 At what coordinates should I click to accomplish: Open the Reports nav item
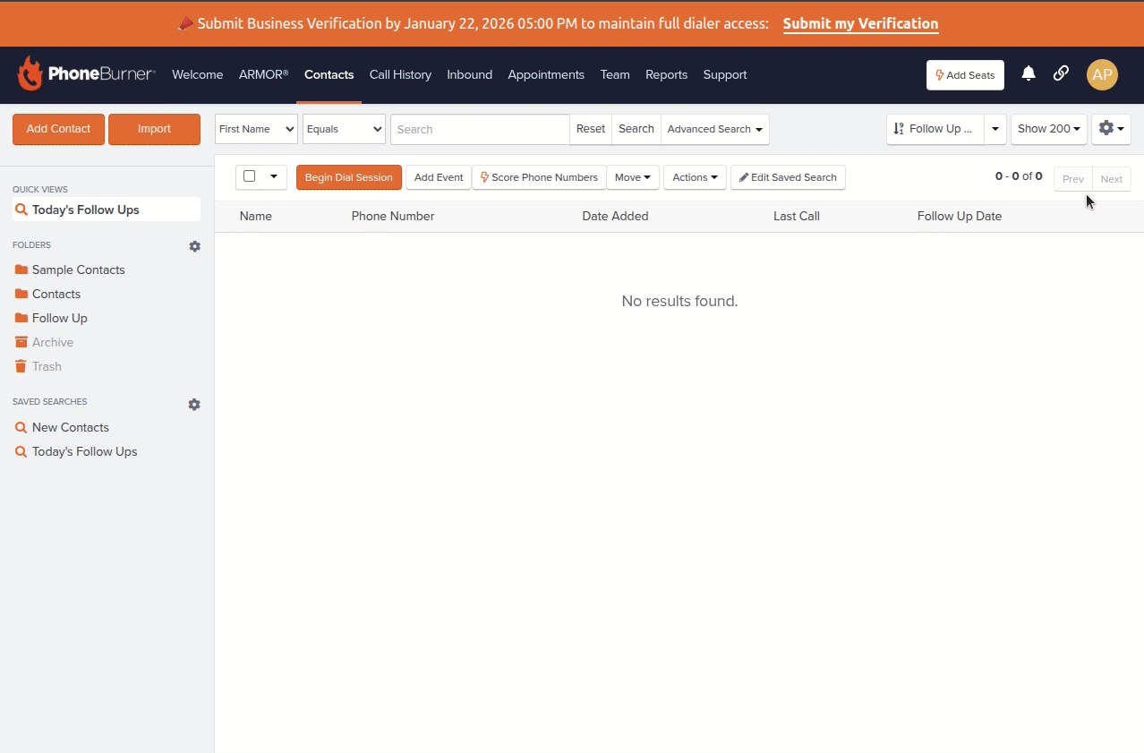(667, 75)
